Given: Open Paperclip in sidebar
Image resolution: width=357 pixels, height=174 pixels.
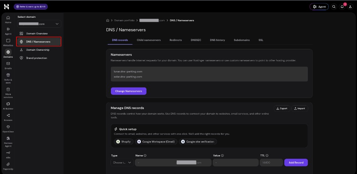Looking at the screenshot, I should click(8, 166).
